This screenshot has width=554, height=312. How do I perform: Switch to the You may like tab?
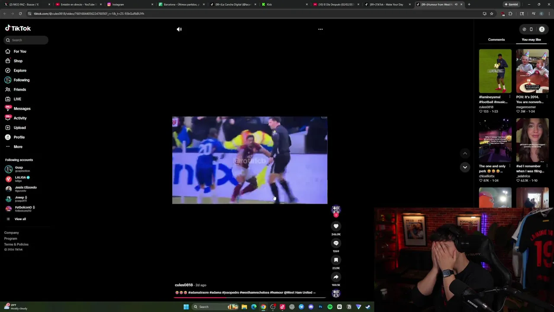[531, 39]
